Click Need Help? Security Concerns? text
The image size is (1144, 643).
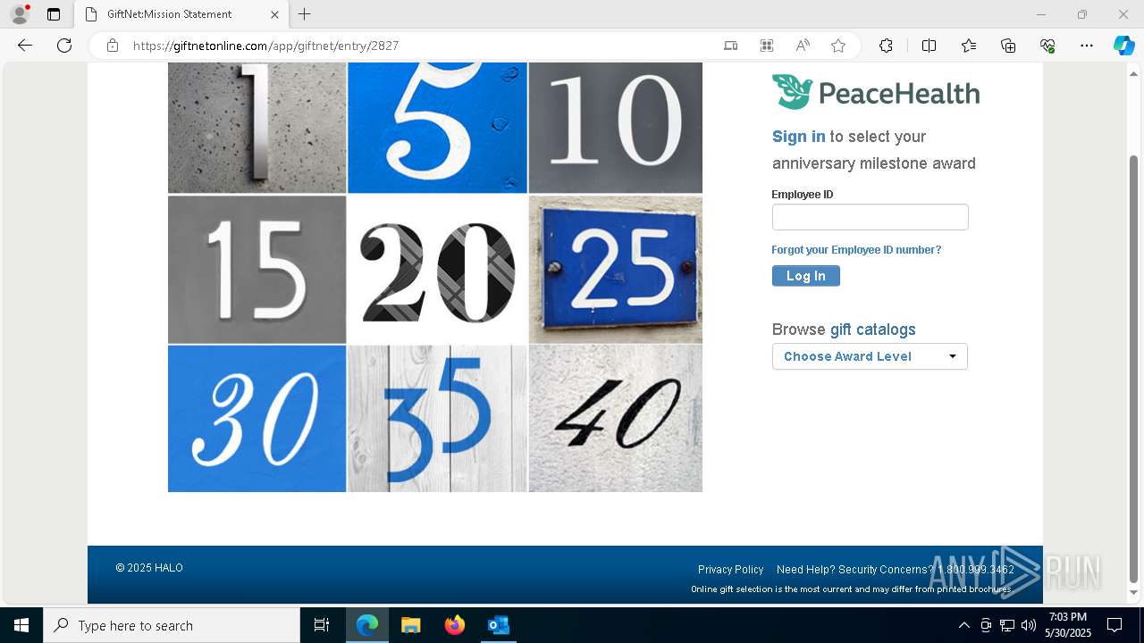(855, 570)
